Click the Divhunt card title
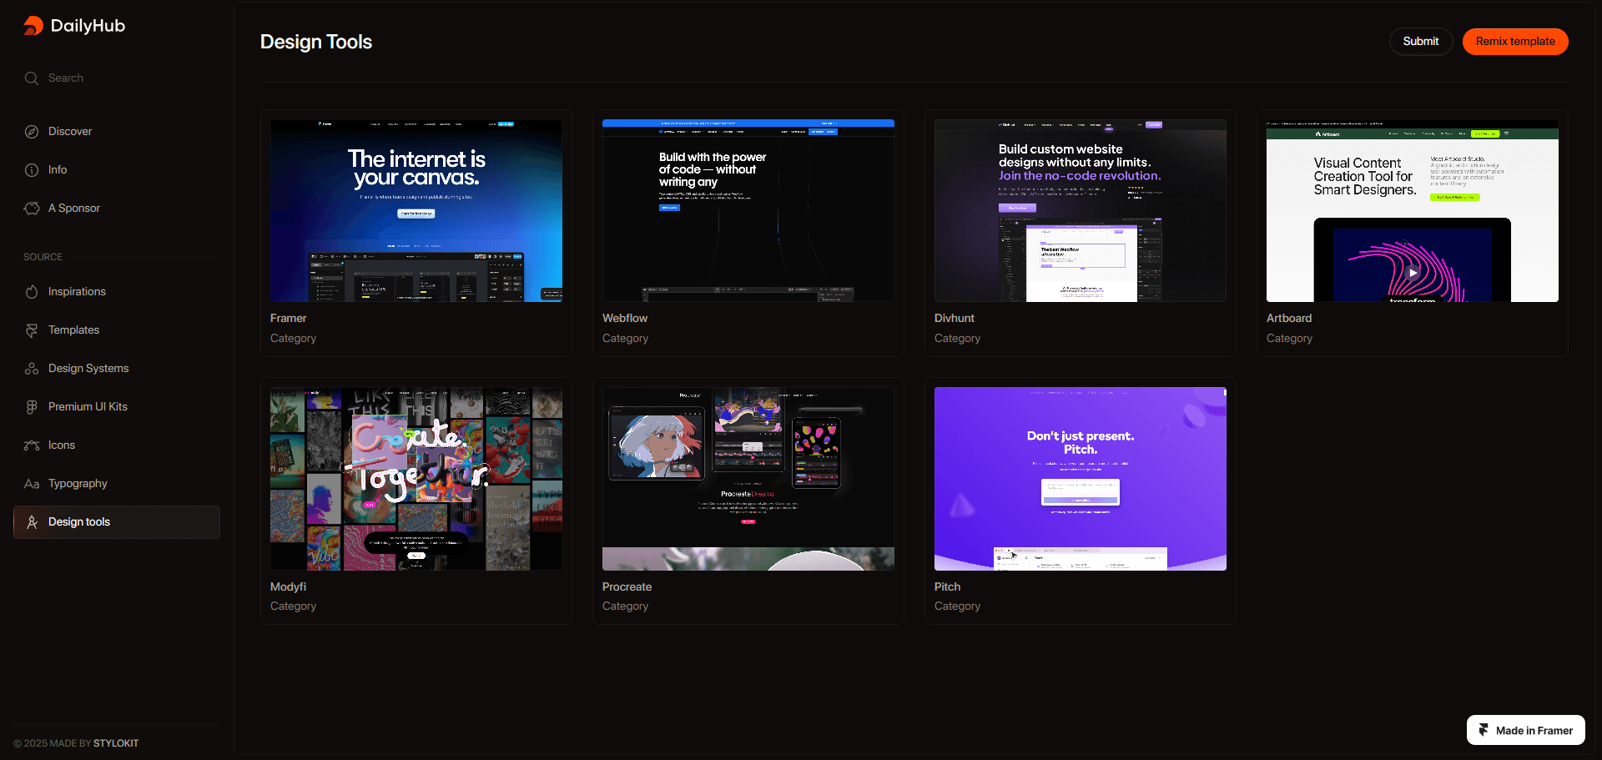The image size is (1602, 760). pos(955,319)
